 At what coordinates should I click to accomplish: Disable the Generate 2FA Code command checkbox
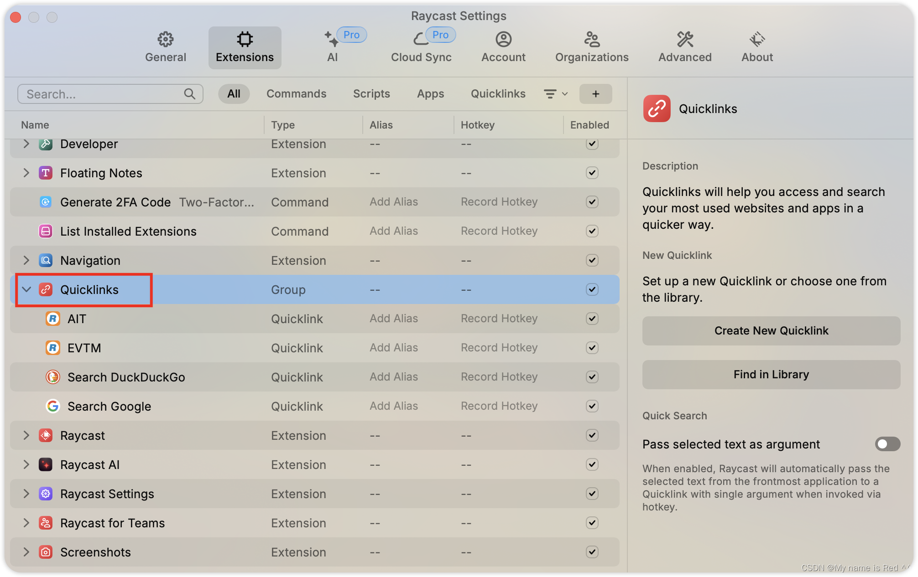pos(592,202)
